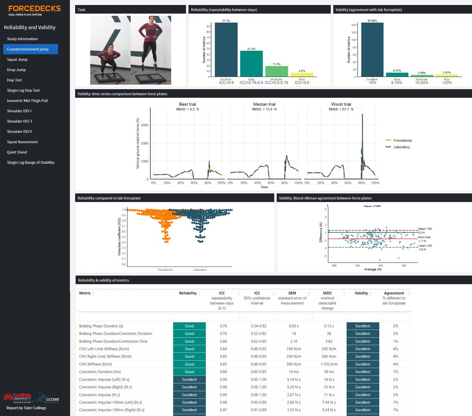Viewport: 472px width, 416px height.
Task: Sort by ICC 95% confidence interval arrows
Action: tap(273, 293)
